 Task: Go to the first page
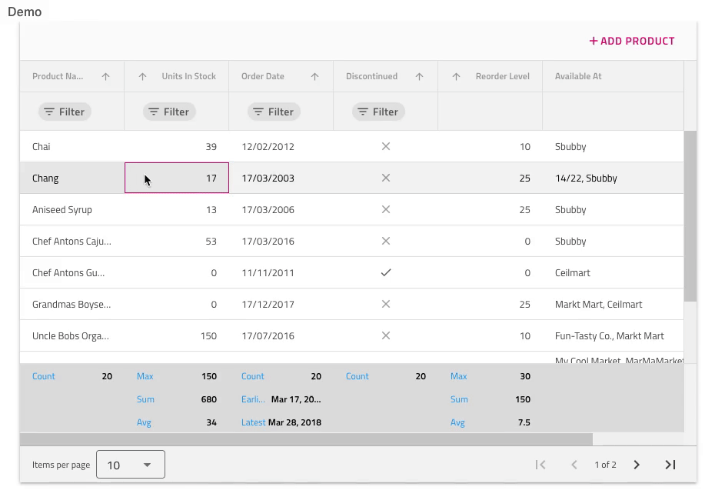point(540,465)
